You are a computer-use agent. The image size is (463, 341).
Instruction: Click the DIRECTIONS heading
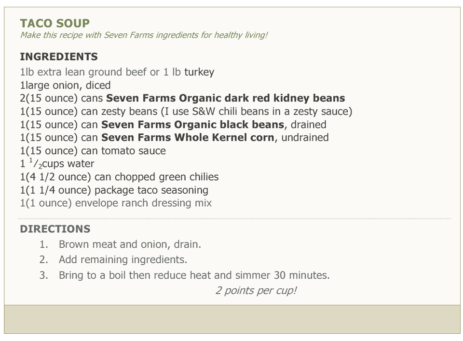point(55,229)
